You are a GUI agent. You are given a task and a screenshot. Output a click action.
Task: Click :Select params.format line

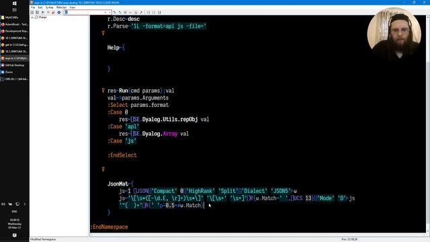[x=138, y=105]
